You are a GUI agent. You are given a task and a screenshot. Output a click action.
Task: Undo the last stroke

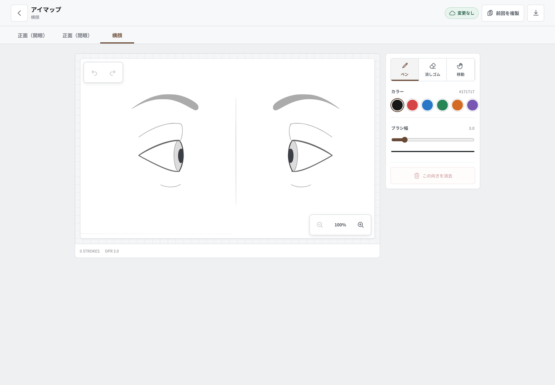coord(94,73)
